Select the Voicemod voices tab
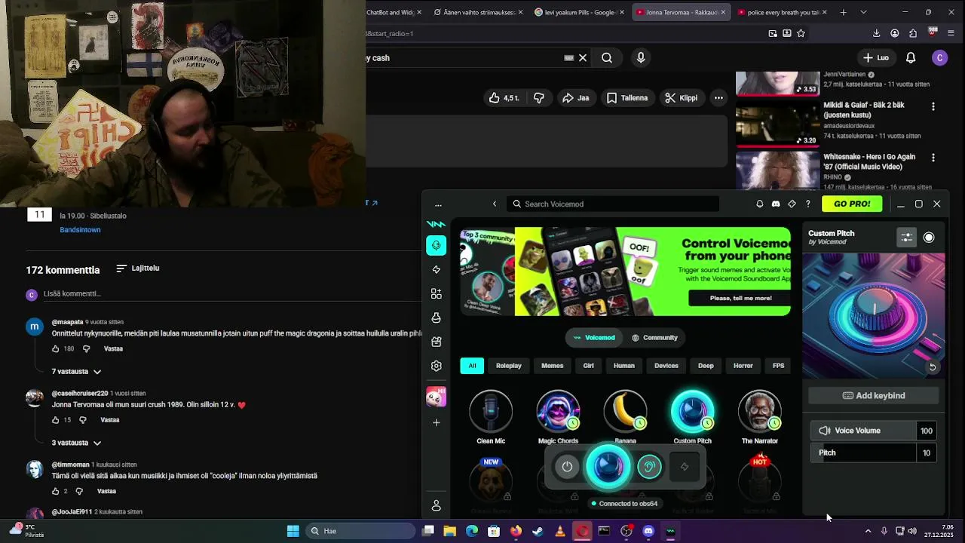 [x=594, y=337]
